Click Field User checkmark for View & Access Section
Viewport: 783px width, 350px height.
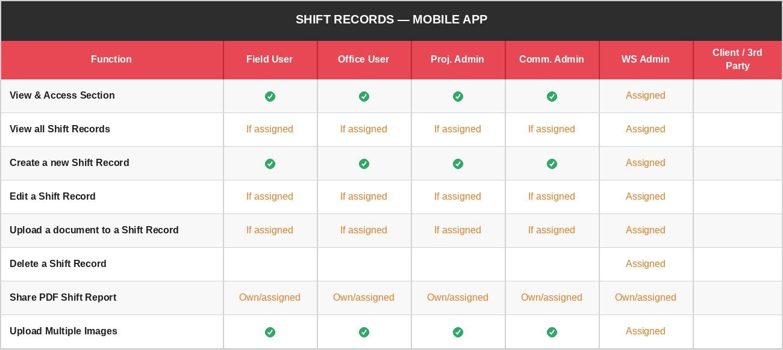(270, 96)
